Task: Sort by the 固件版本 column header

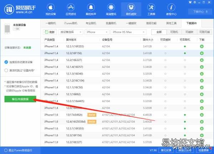Action: click(71, 40)
